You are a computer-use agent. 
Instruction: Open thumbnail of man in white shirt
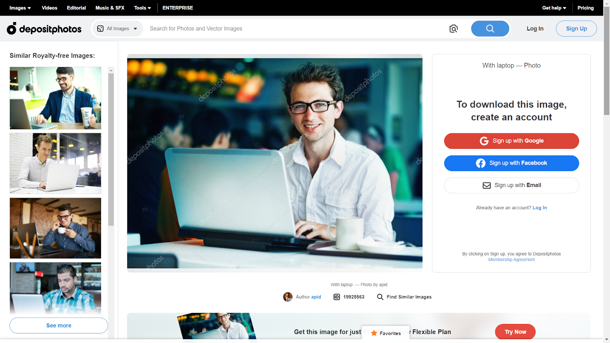[56, 163]
